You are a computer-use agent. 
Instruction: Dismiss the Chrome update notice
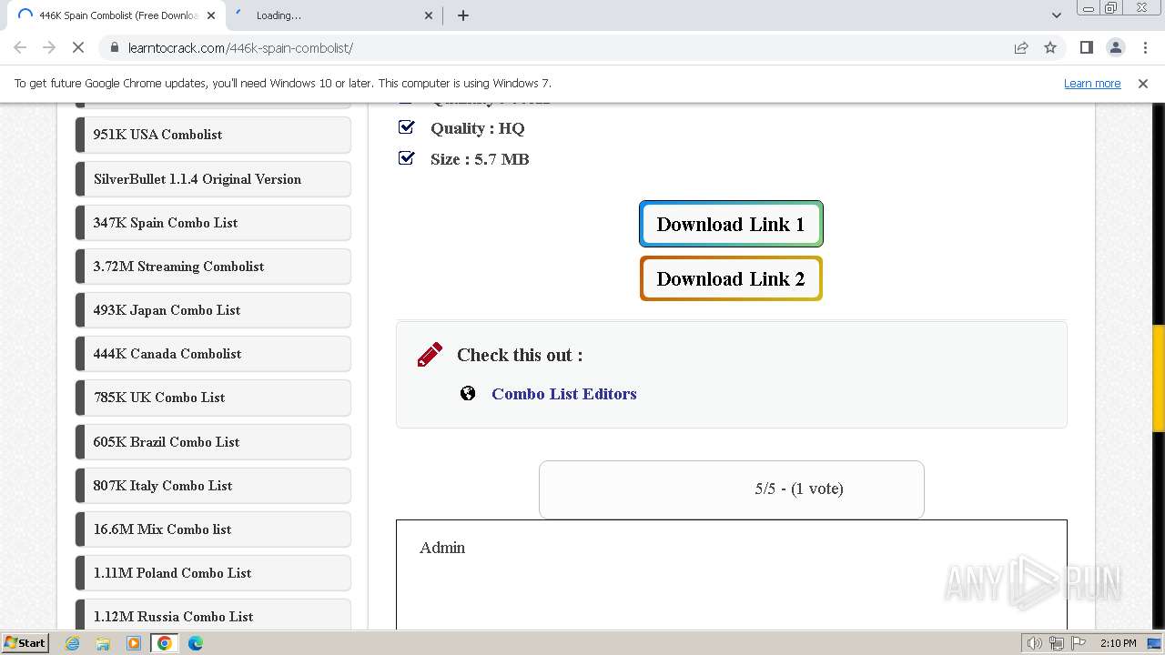[x=1143, y=83]
